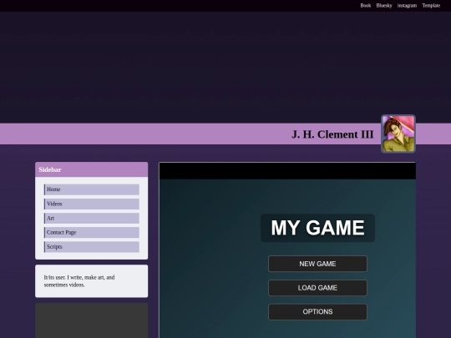The height and width of the screenshot is (338, 451).
Task: Visit the instagram link in top bar
Action: coord(407,6)
